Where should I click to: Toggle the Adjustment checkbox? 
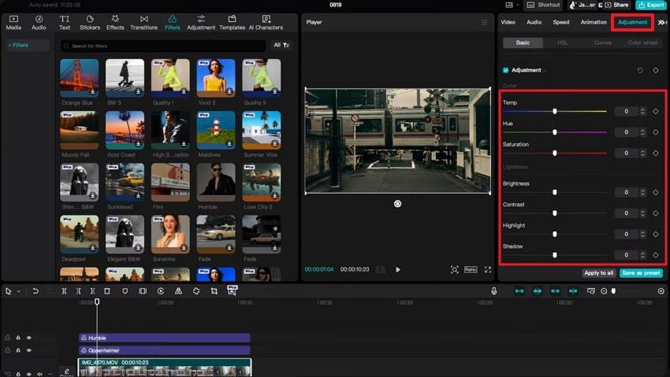click(506, 70)
